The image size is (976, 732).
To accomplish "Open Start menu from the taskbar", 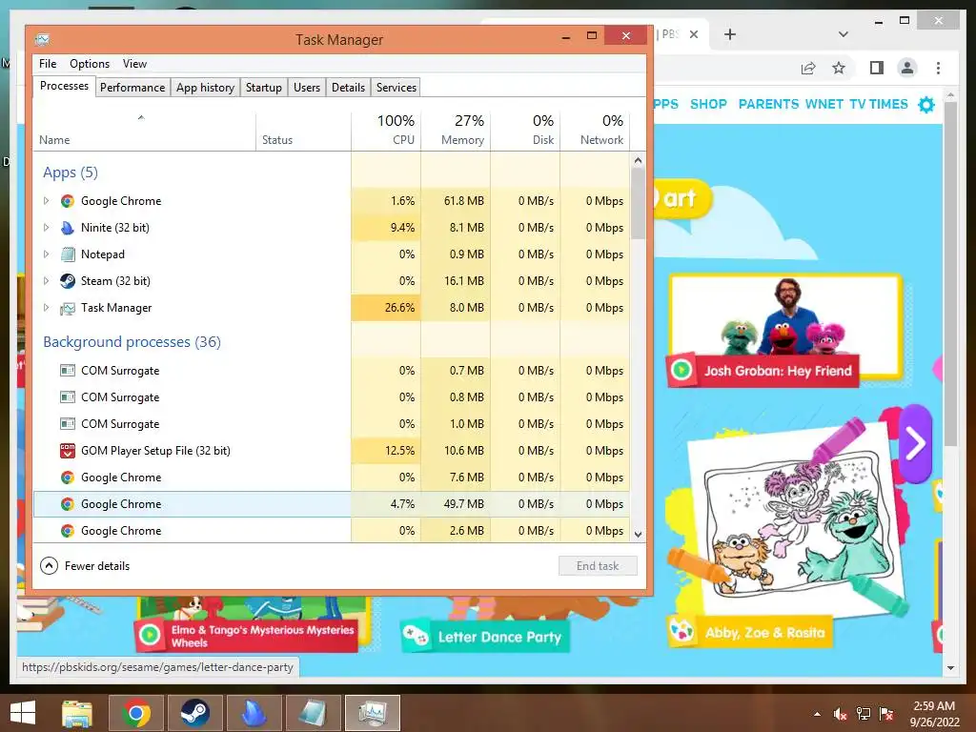I will point(23,713).
